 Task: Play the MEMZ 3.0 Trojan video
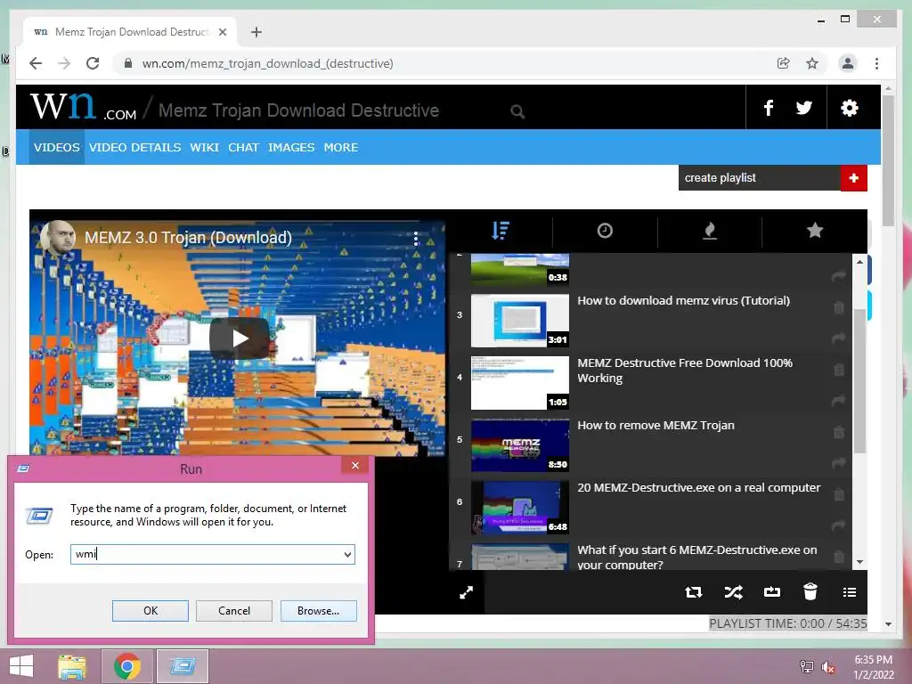coord(239,338)
